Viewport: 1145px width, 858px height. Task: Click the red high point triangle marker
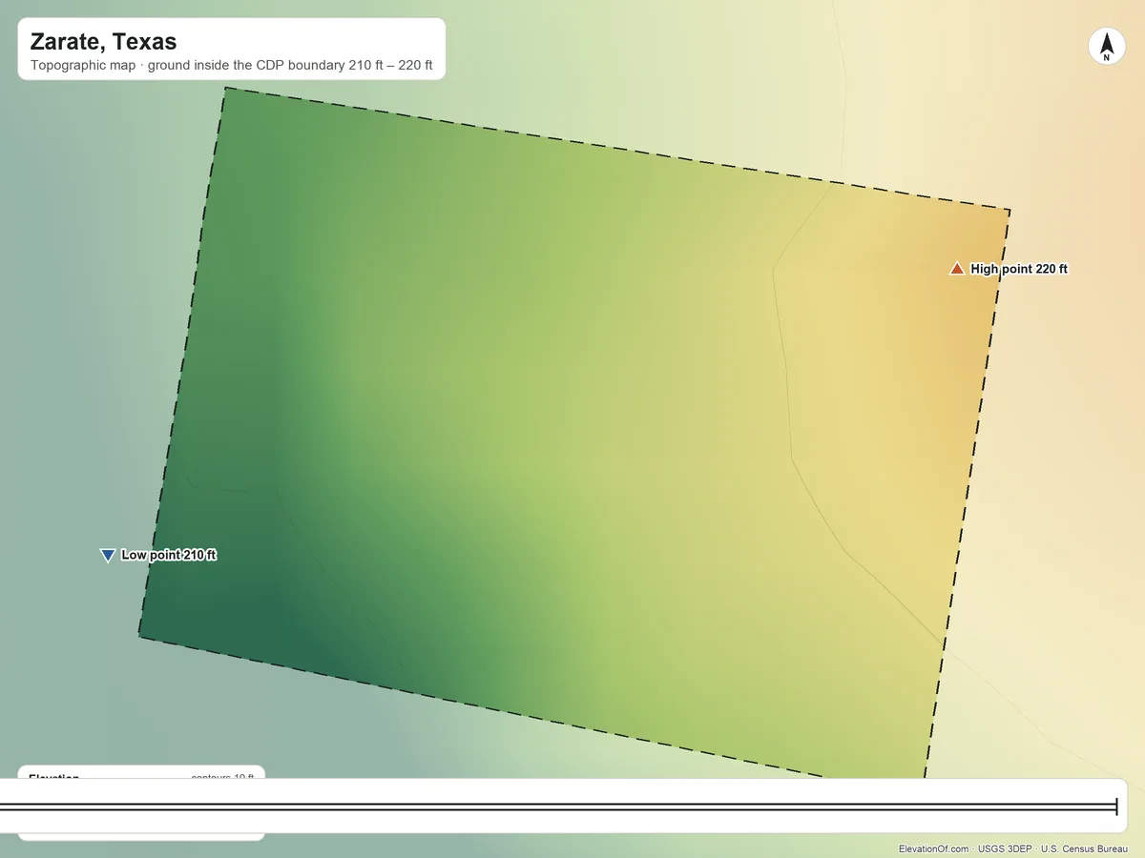(x=957, y=269)
